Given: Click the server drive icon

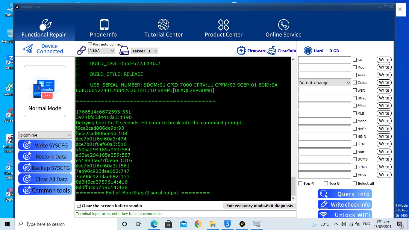Looking at the screenshot, I should (x=124, y=51).
